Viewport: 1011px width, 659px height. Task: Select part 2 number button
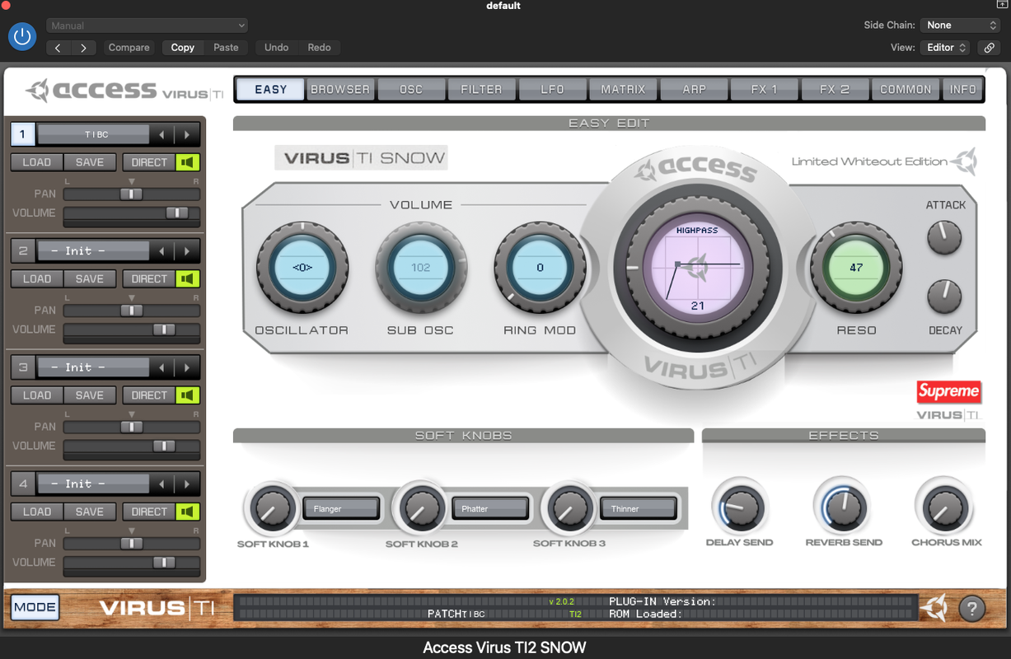coord(22,250)
